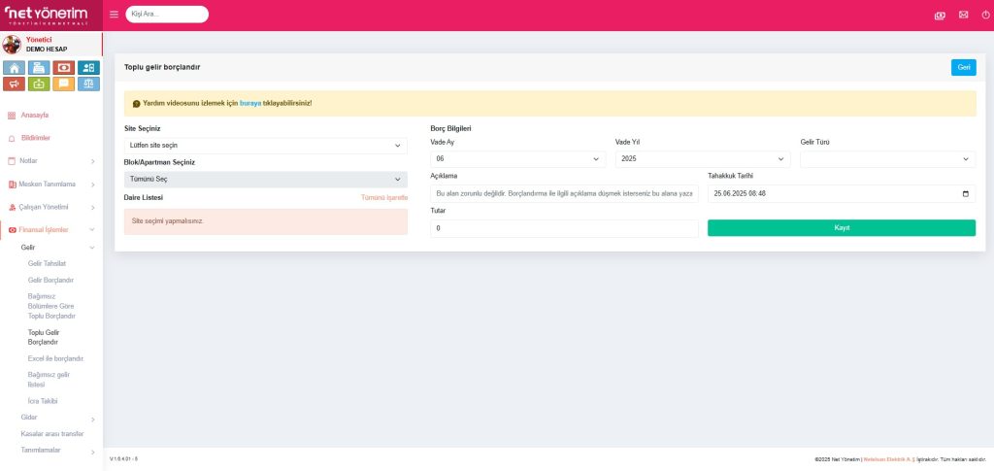The width and height of the screenshot is (994, 471).
Task: Click the balance scales shortcut icon
Action: 88,84
